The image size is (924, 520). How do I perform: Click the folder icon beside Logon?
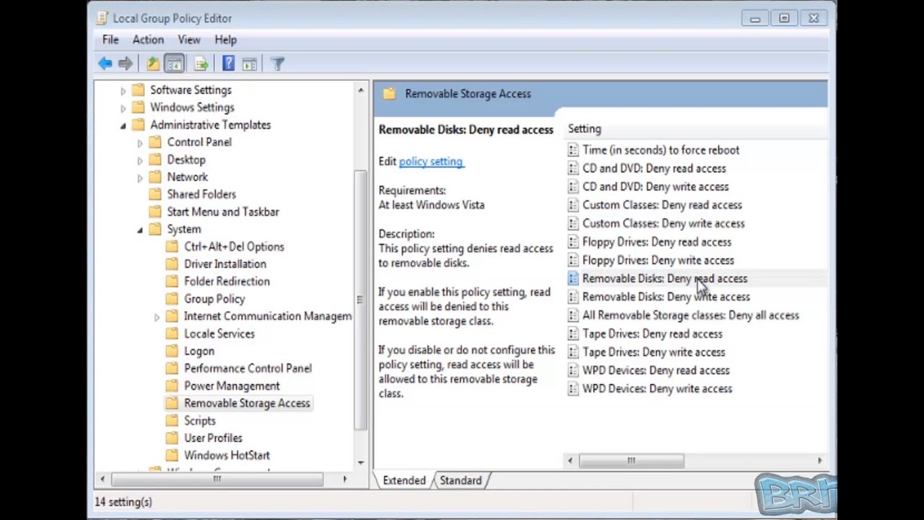pyautogui.click(x=172, y=351)
